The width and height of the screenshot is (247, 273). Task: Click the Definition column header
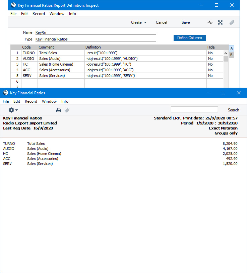[93, 47]
